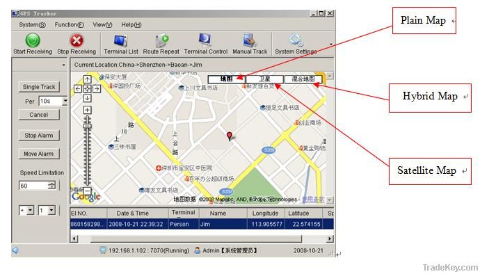The image size is (480, 274).
Task: Open the small dropdown left of value 1
Action: 30,210
